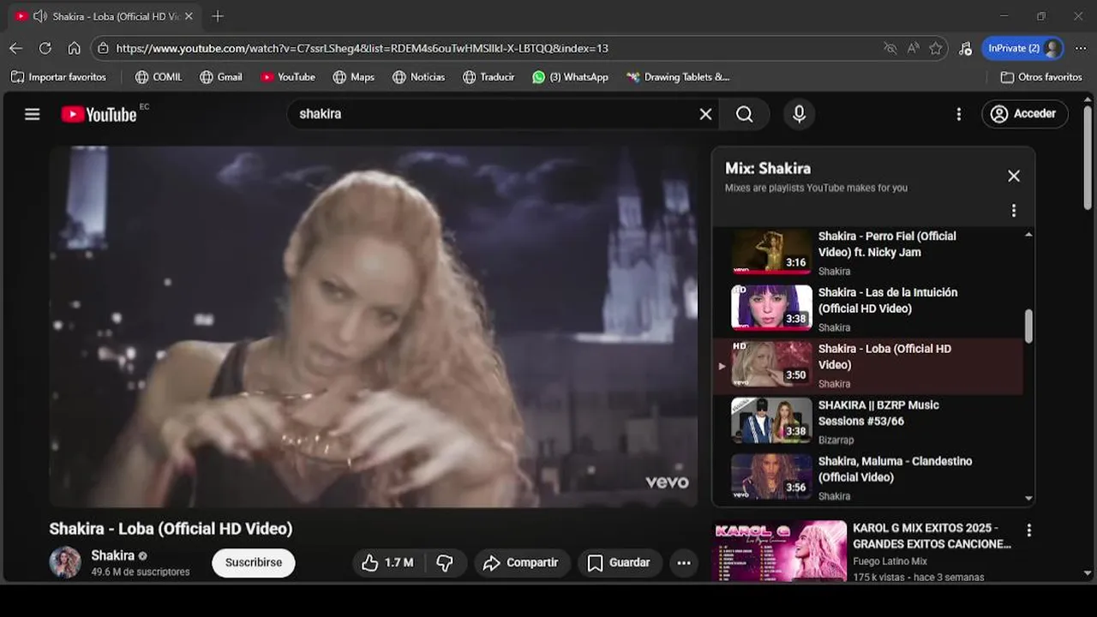Click the Acceder sign-in button
Screen dimensions: 1097x617
click(1024, 114)
